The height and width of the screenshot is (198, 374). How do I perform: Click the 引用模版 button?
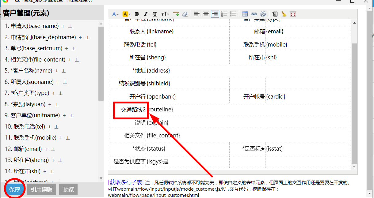tap(41, 189)
